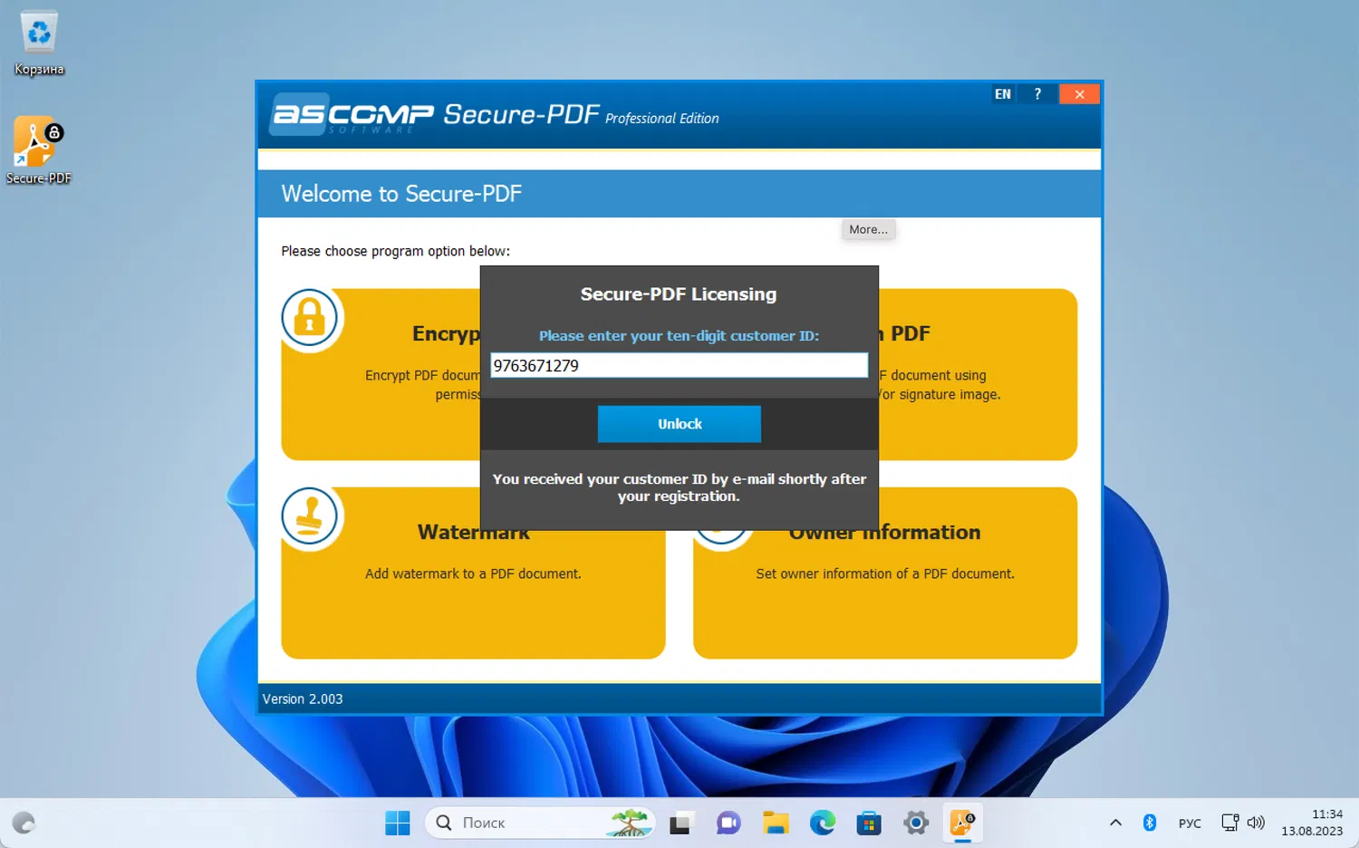Image resolution: width=1359 pixels, height=848 pixels.
Task: Click the ASCOMP Software logo
Action: [352, 116]
